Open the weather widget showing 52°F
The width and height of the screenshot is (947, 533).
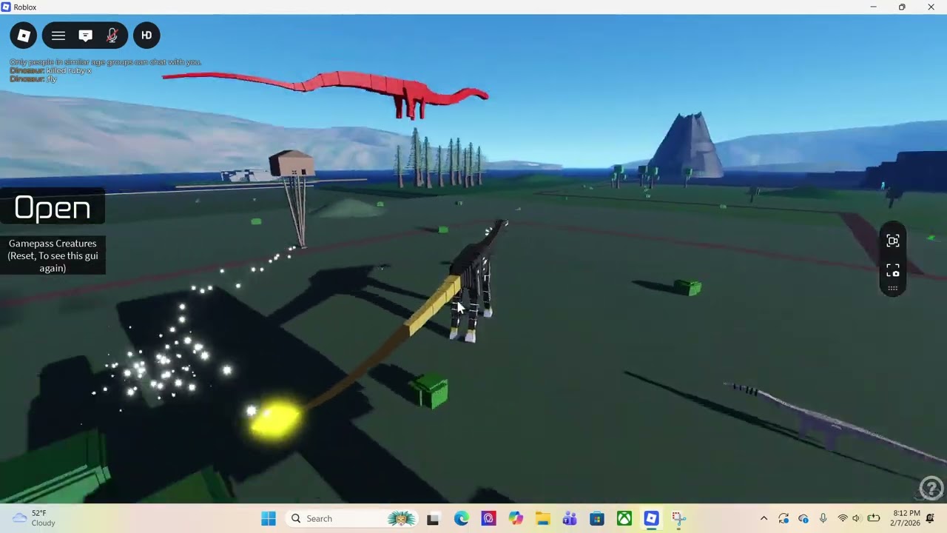pyautogui.click(x=36, y=518)
